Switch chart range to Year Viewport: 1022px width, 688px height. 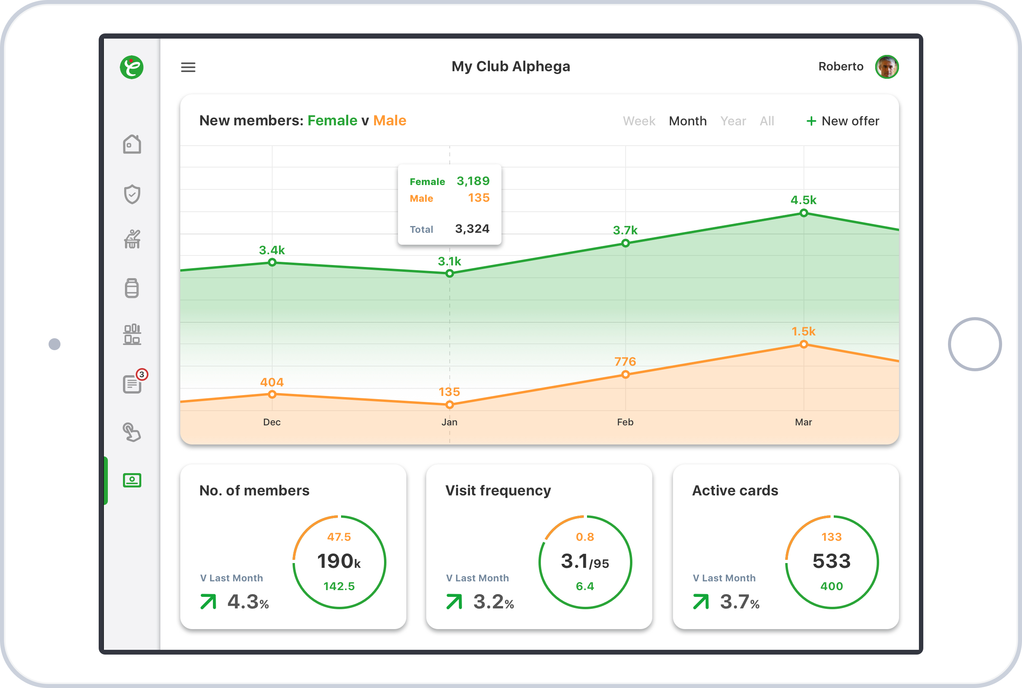[733, 121]
